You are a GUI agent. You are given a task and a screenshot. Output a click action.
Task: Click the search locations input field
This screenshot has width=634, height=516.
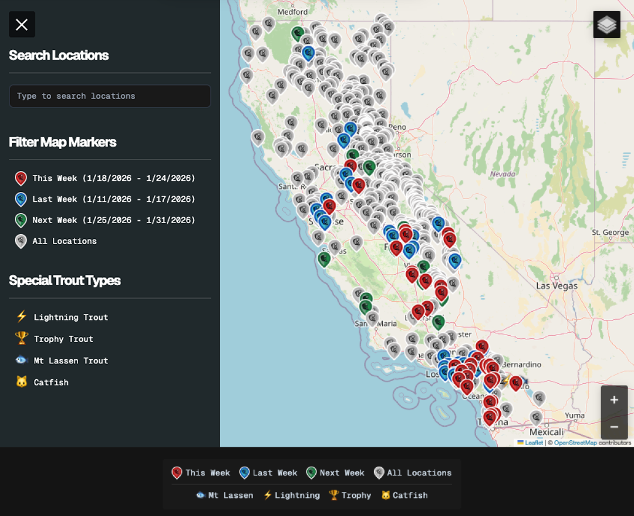[x=110, y=96]
